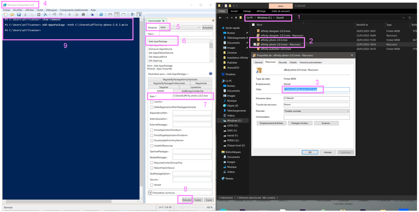Check RetainFilesOnFailure option
Viewport: 419px width, 212px height.
pyautogui.click(x=152, y=168)
